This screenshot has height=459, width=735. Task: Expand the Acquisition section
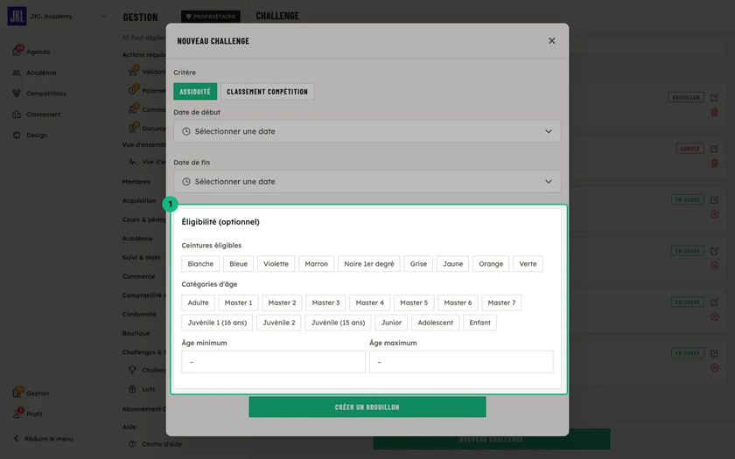click(139, 200)
